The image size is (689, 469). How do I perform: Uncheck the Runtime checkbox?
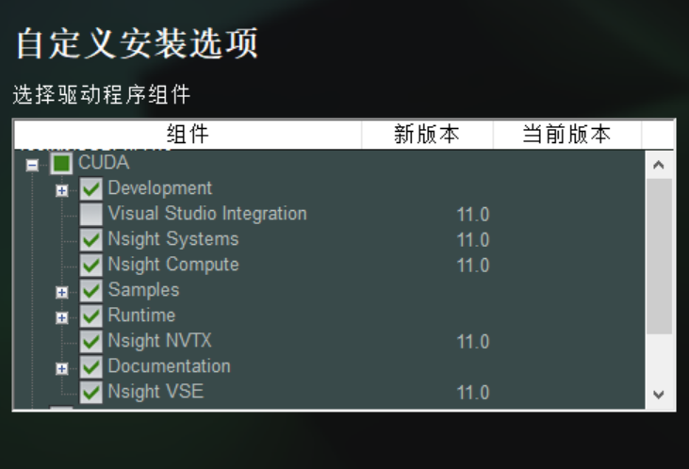pyautogui.click(x=91, y=316)
